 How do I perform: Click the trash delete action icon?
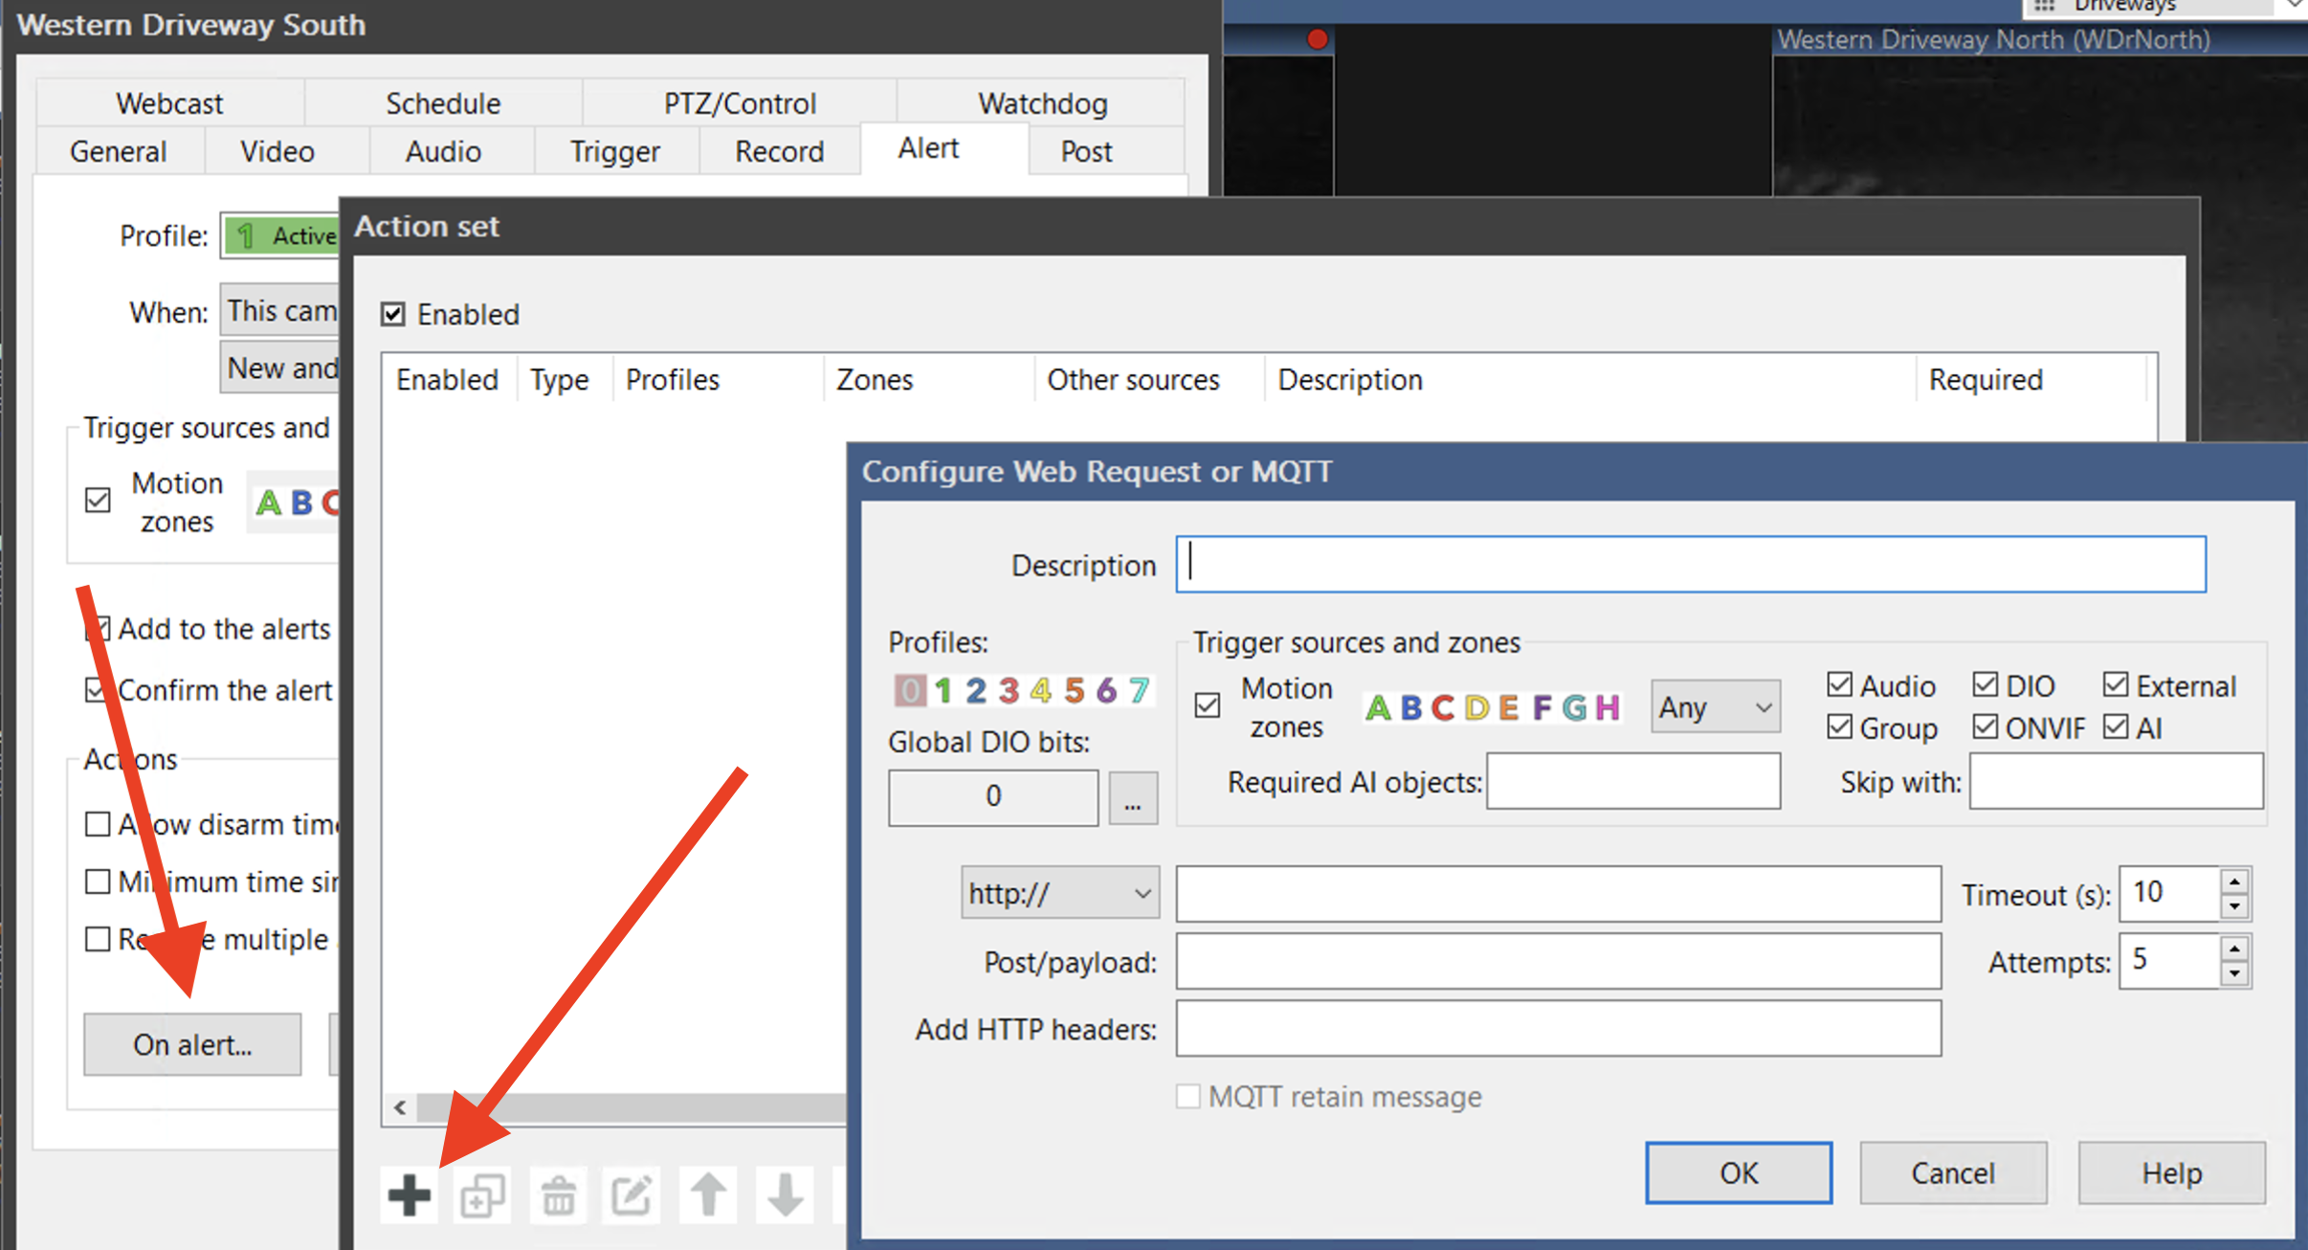(558, 1194)
